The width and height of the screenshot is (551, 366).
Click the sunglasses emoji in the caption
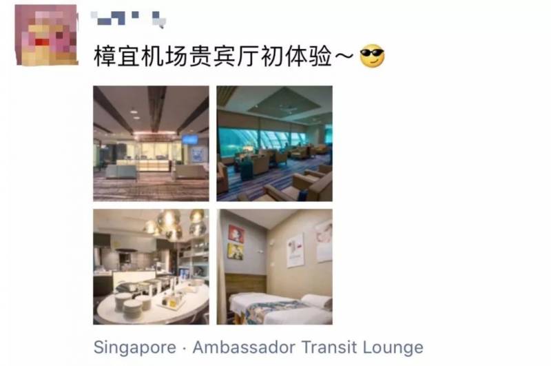click(x=372, y=56)
